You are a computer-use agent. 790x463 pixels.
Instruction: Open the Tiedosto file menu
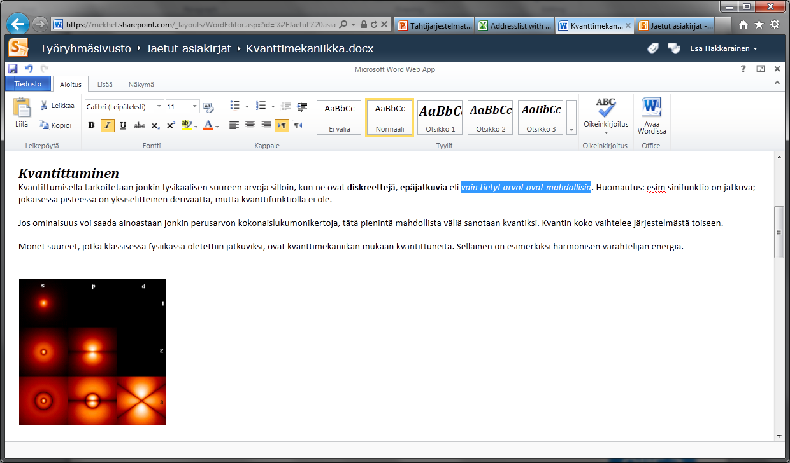coord(27,84)
